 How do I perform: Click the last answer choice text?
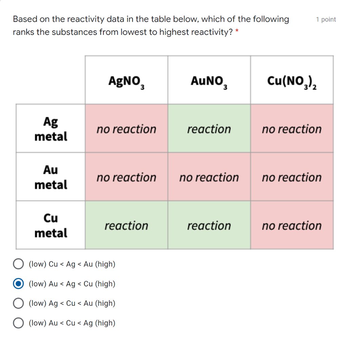pos(72,323)
